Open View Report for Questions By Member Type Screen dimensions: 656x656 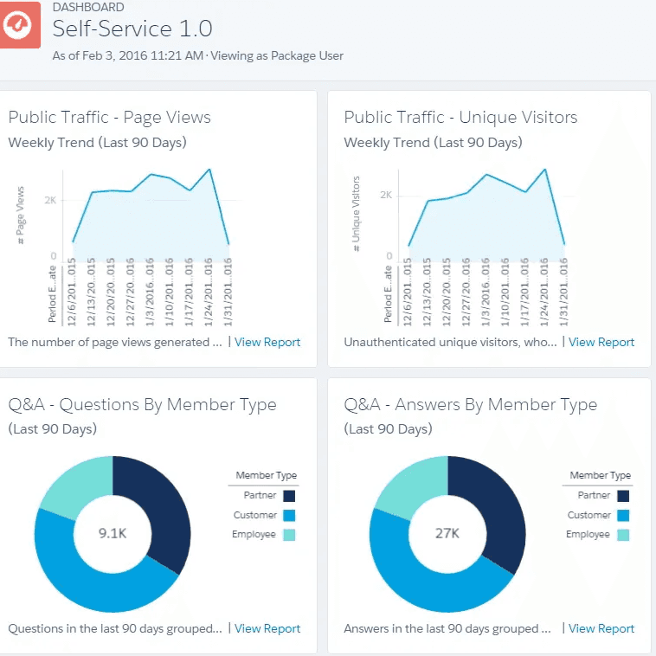coord(267,628)
